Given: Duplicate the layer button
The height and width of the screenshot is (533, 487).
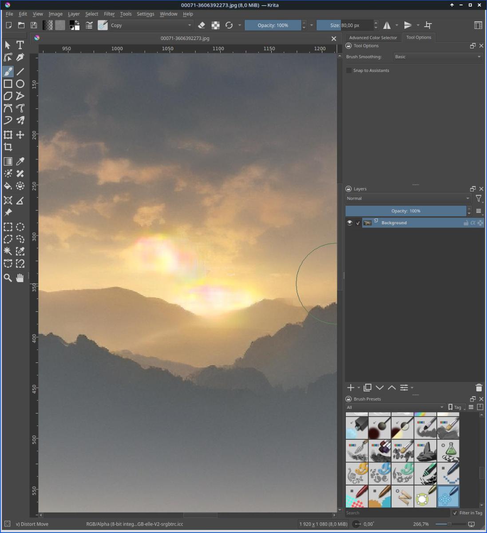Looking at the screenshot, I should [368, 388].
